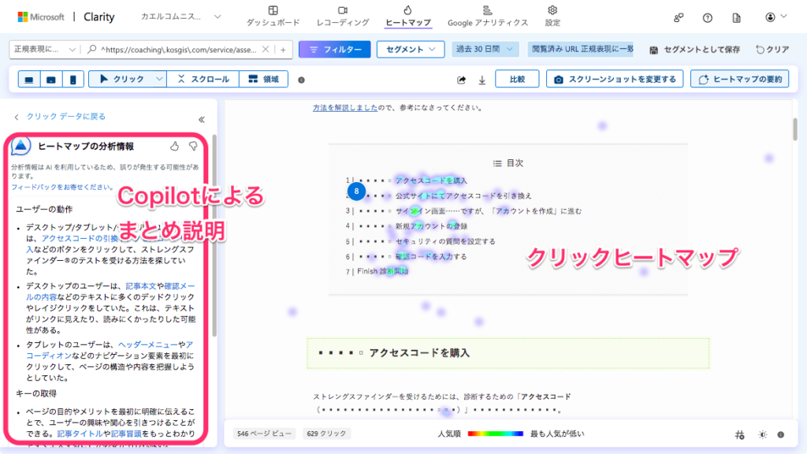Screen dimensions: 807x454
Task: Open the 設定 gear tab
Action: pos(552,17)
